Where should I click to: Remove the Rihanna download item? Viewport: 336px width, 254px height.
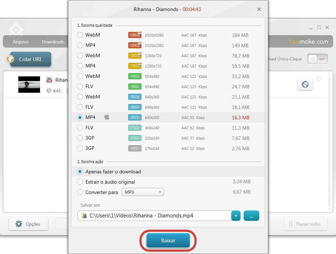[319, 79]
